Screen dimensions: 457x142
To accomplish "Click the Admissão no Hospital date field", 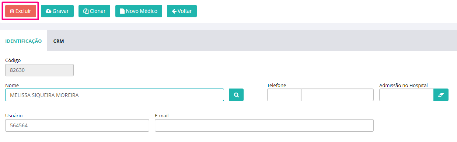I will pyautogui.click(x=407, y=95).
